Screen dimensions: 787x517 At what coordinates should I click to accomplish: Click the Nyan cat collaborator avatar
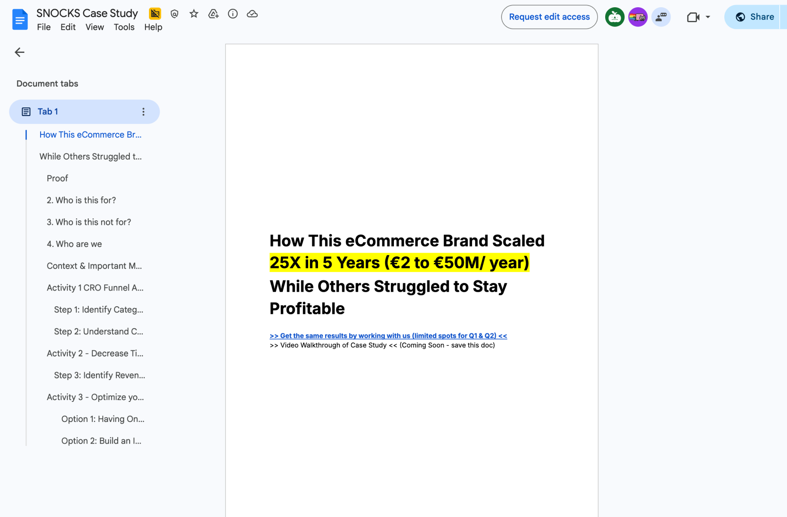(638, 17)
